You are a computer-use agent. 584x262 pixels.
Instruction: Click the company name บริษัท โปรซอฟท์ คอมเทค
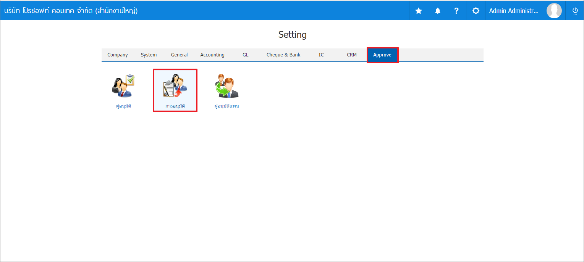(71, 11)
